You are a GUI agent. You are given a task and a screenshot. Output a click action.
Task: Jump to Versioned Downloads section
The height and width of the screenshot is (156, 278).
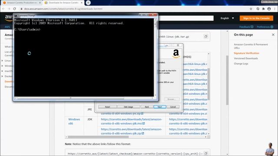click(246, 58)
